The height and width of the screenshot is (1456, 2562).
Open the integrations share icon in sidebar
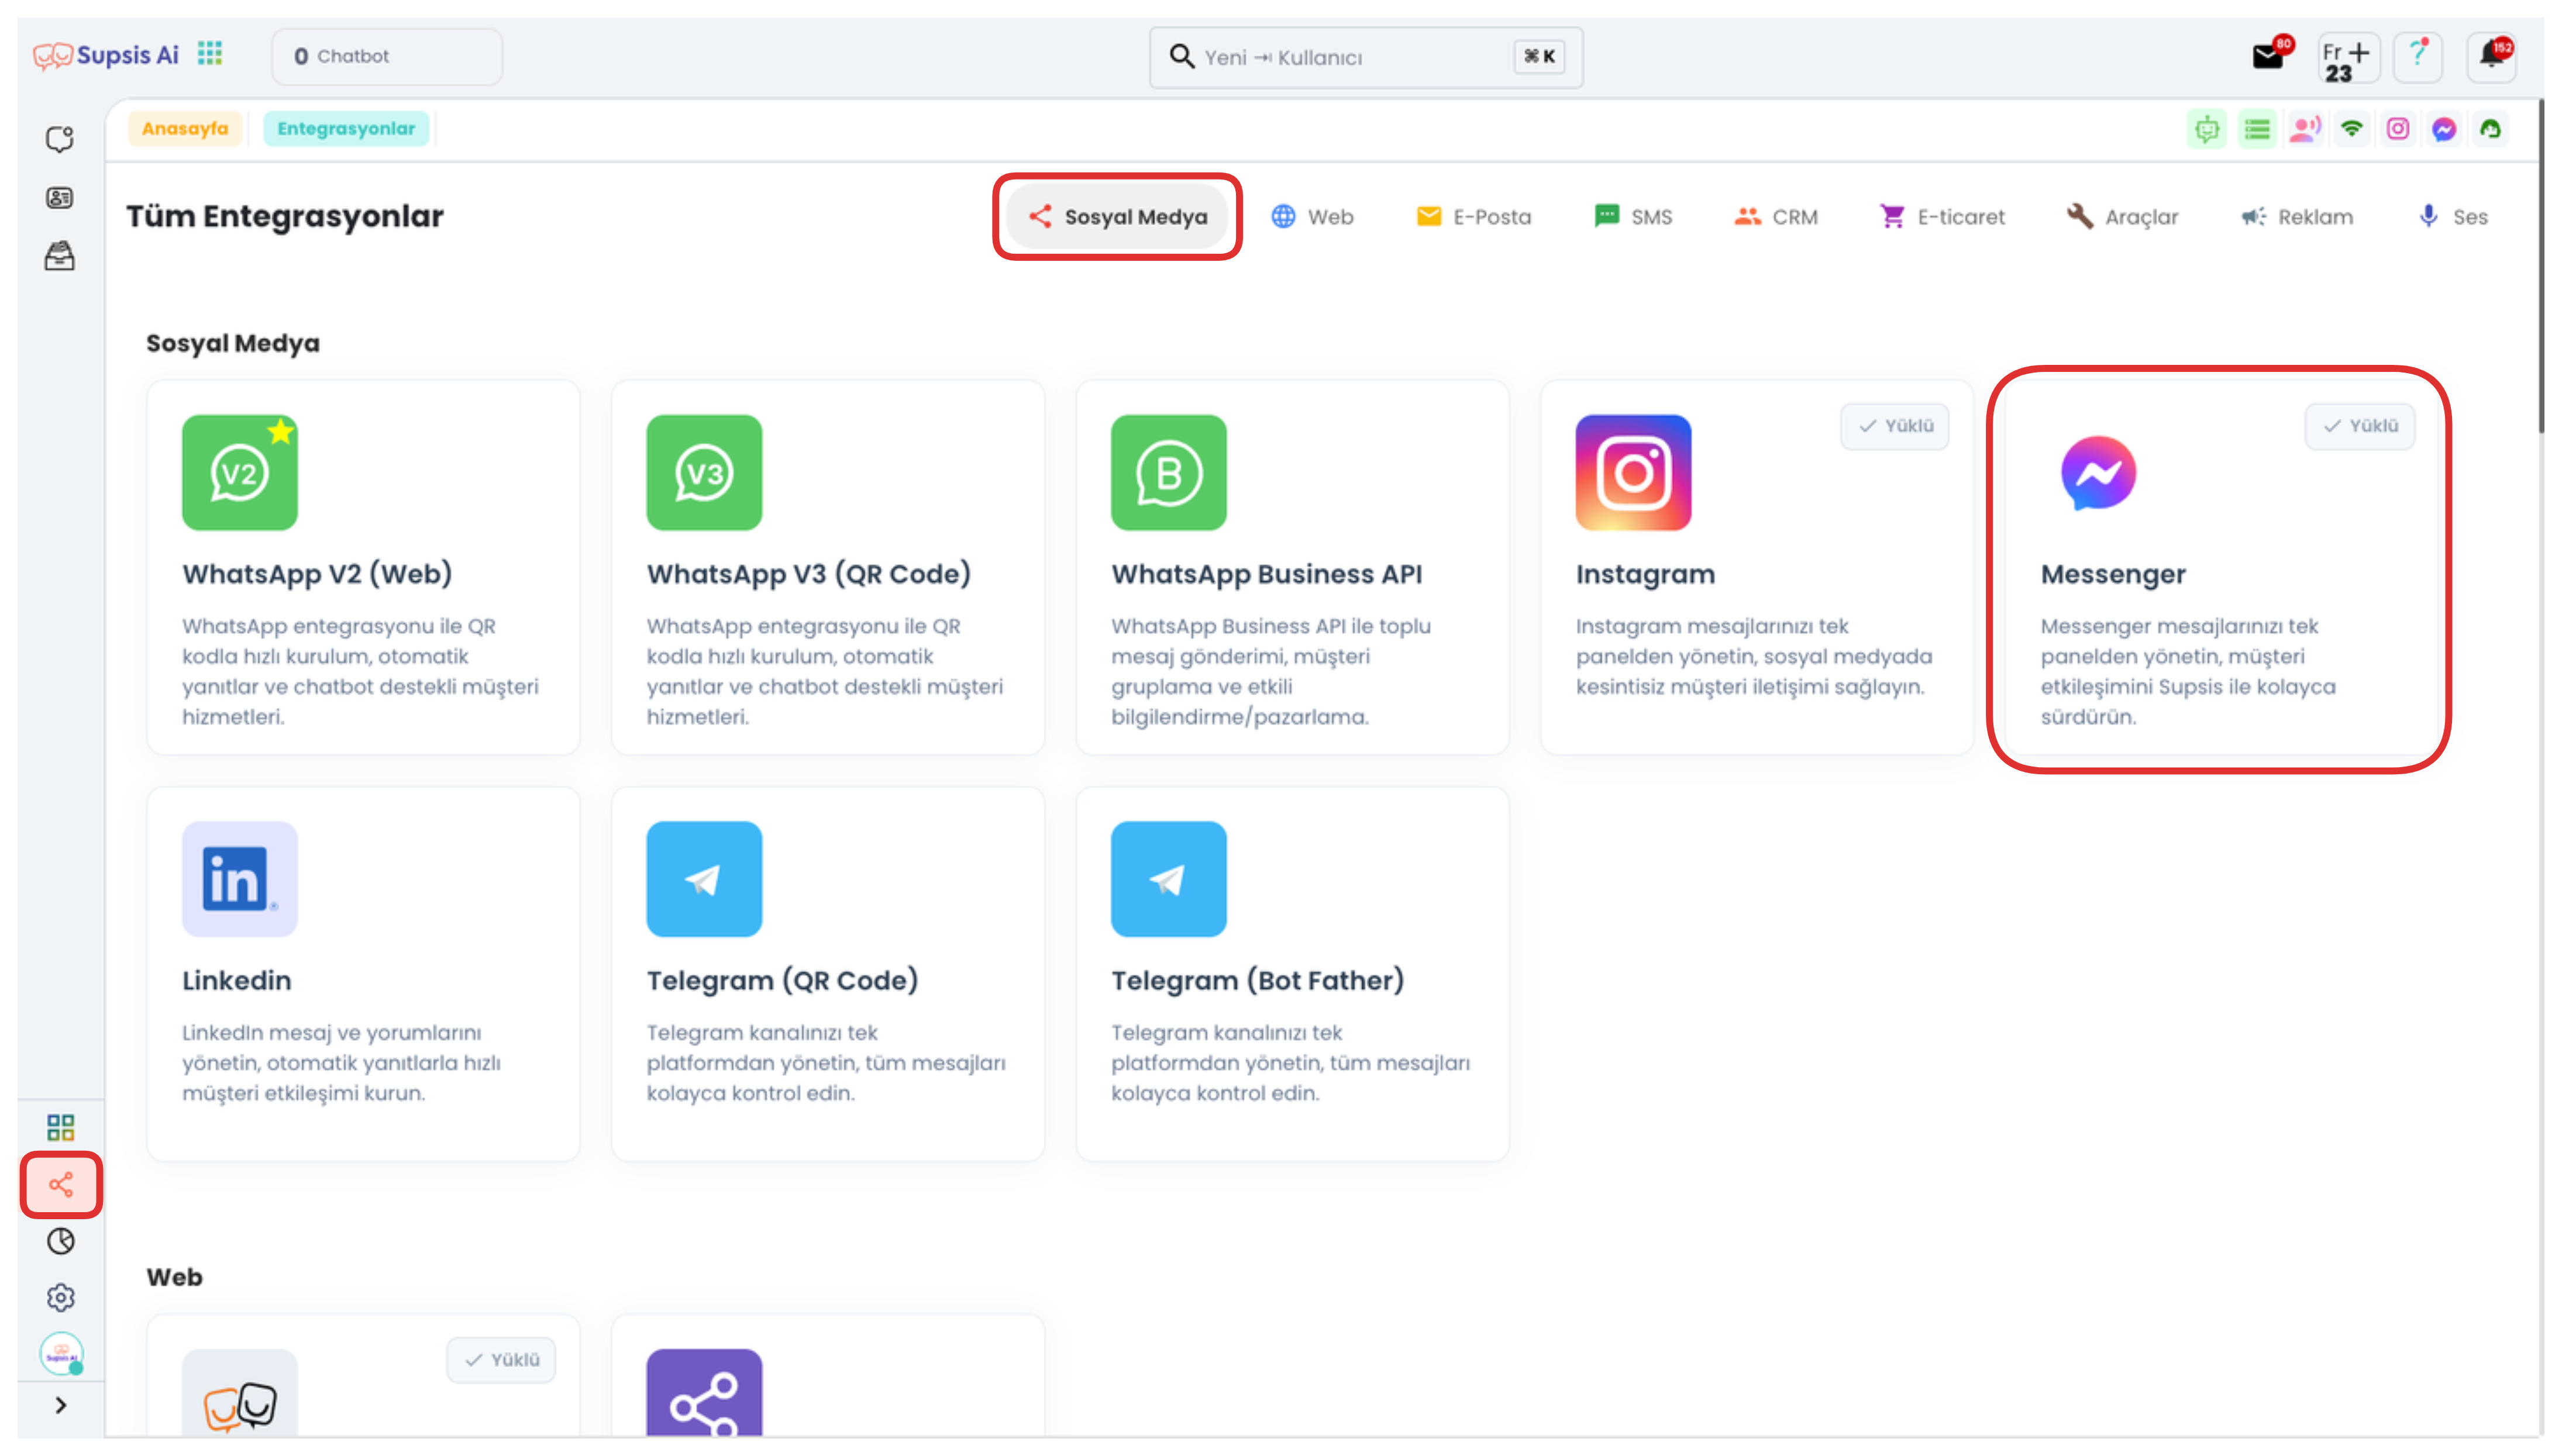(x=60, y=1185)
